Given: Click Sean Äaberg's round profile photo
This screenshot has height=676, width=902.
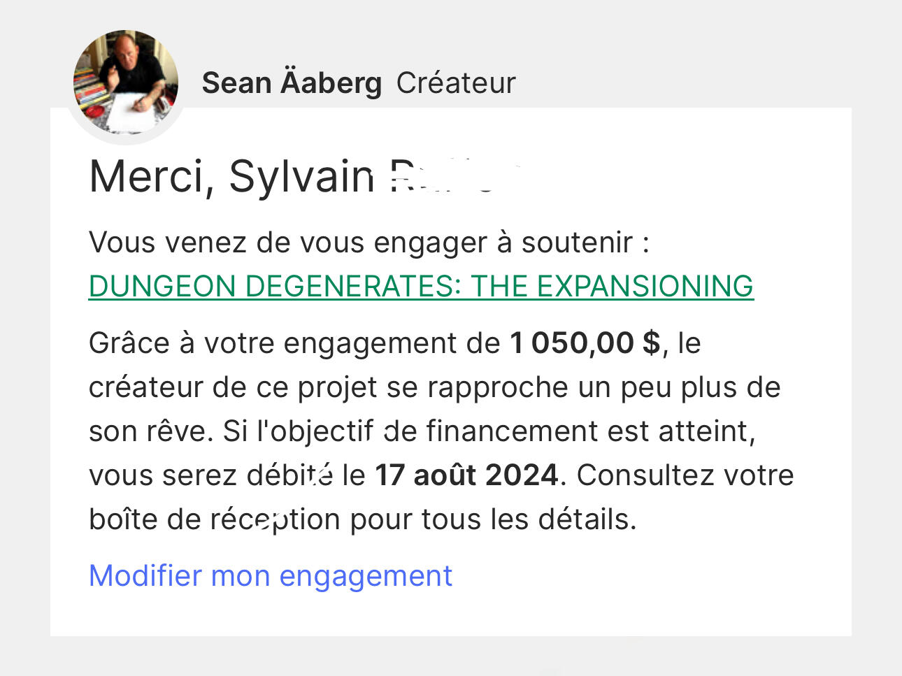Looking at the screenshot, I should point(126,82).
